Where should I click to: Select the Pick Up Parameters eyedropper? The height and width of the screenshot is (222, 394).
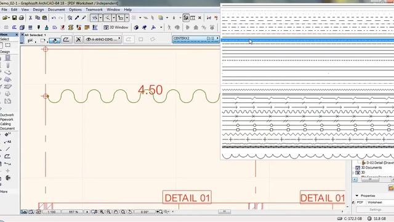(77, 18)
